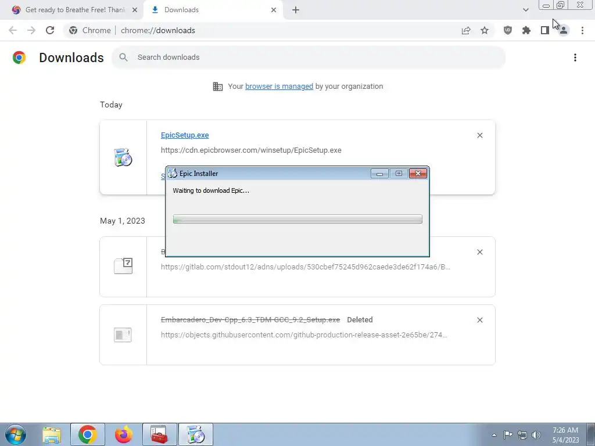This screenshot has height=446, width=595.
Task: Toggle the Chrome side panel icon
Action: [545, 30]
